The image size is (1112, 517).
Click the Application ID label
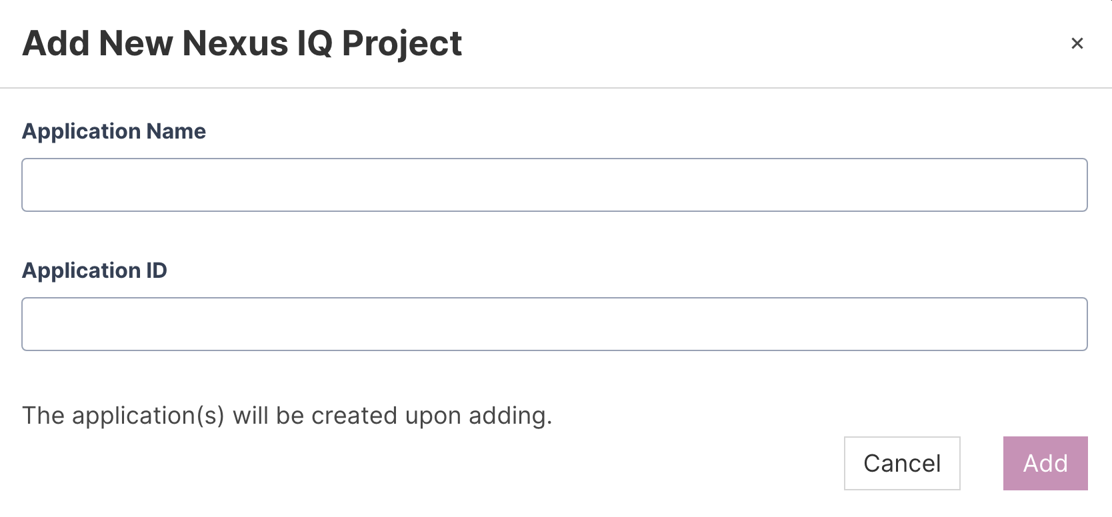(95, 270)
